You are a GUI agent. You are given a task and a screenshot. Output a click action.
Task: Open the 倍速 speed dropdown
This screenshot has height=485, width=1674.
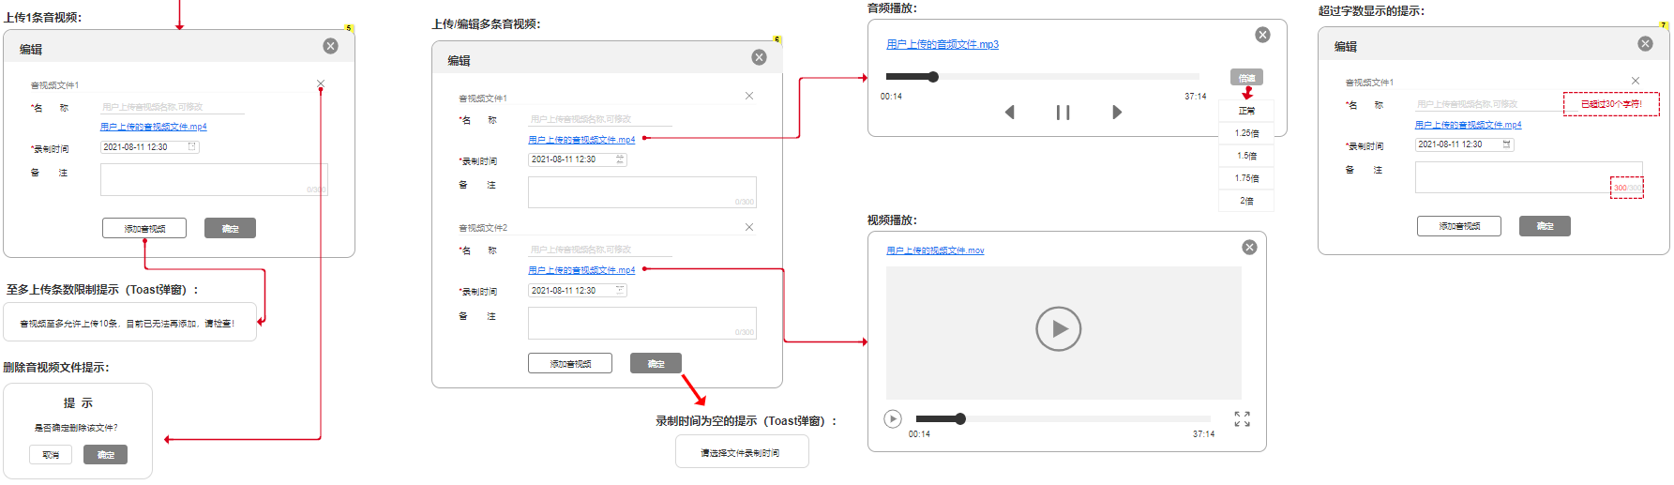(1246, 77)
